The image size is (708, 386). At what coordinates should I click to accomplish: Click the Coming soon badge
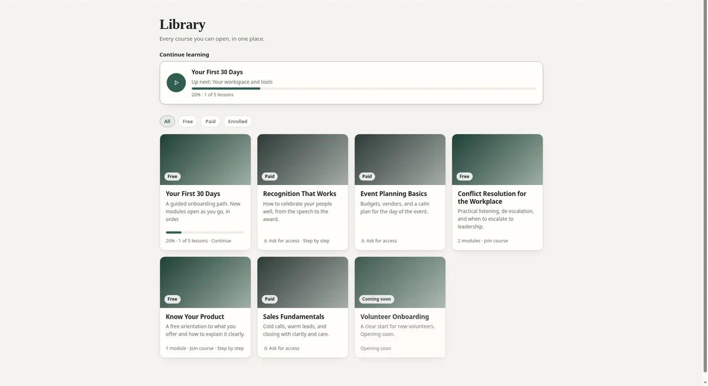(377, 299)
